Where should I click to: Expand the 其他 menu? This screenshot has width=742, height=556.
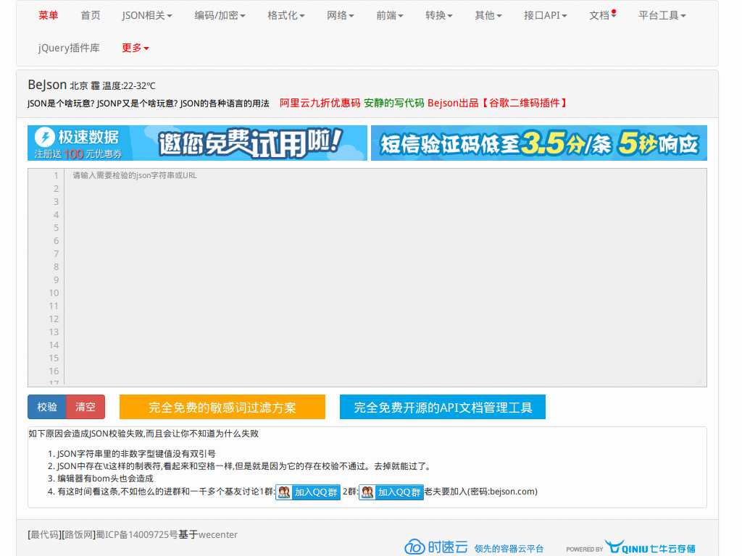pos(488,16)
